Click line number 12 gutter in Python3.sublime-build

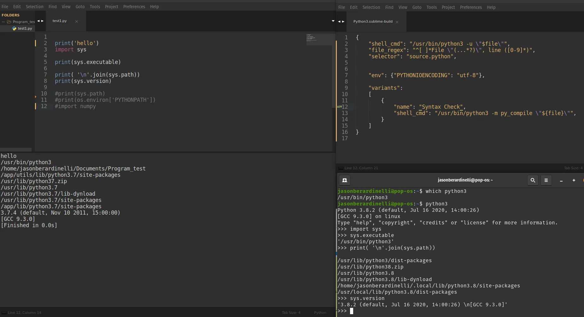pos(345,107)
